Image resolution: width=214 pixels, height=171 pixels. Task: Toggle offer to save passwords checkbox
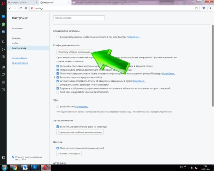[x=58, y=148]
